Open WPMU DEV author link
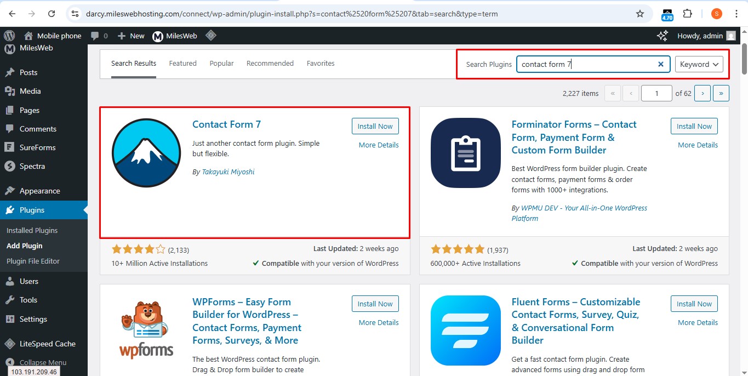Screen dimensions: 748x376 [x=579, y=213]
